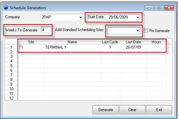Select the Name column header
The width and height of the screenshot is (179, 119).
(x=72, y=42)
